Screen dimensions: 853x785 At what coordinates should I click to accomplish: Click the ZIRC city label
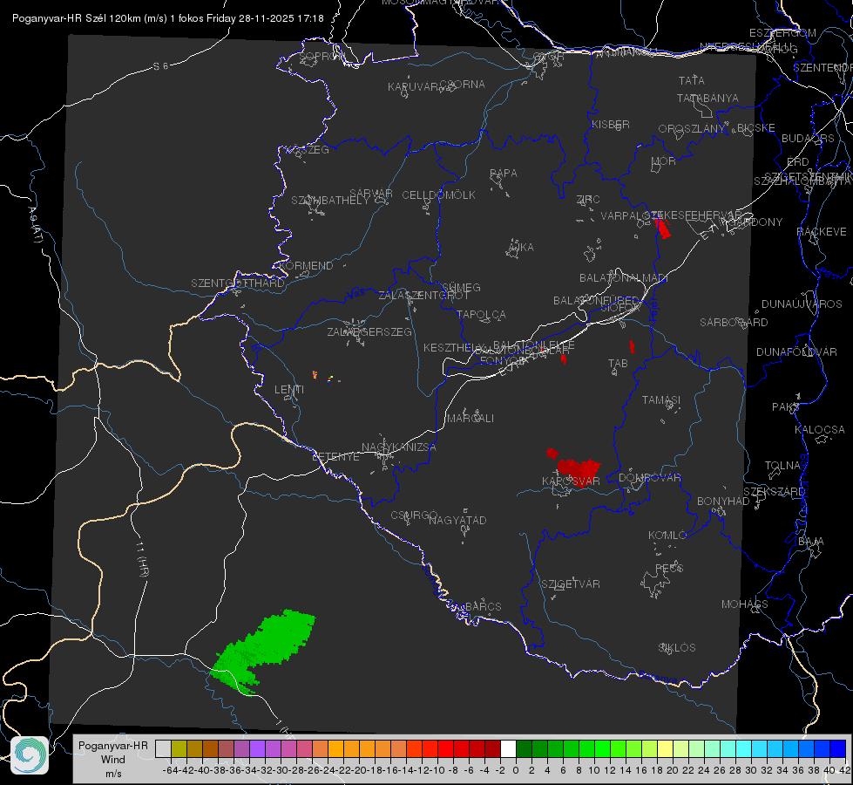coord(588,200)
